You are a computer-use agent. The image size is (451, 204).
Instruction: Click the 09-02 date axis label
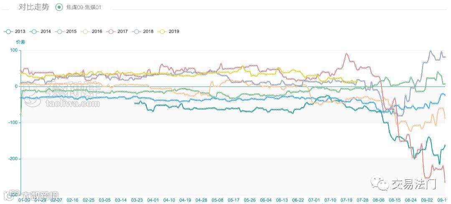tap(427, 200)
